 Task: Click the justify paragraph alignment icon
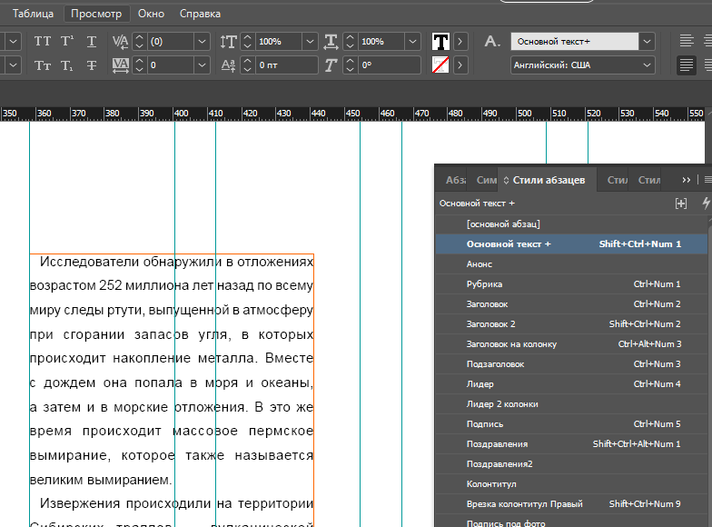coord(687,65)
